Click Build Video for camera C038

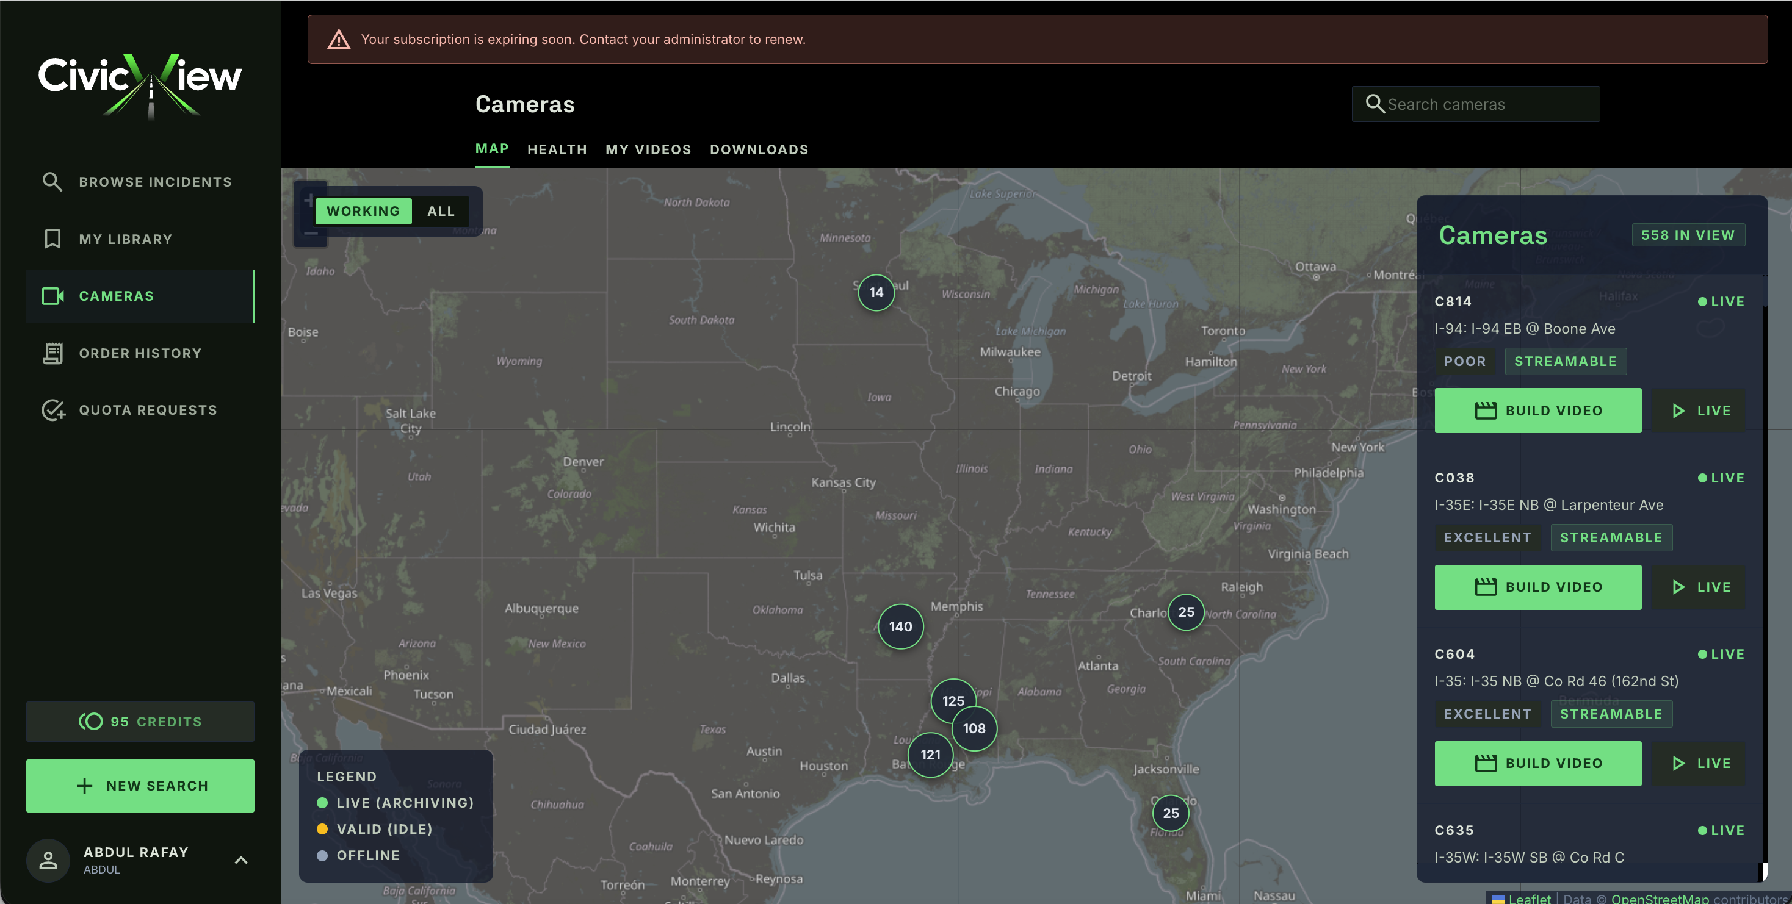1537,587
